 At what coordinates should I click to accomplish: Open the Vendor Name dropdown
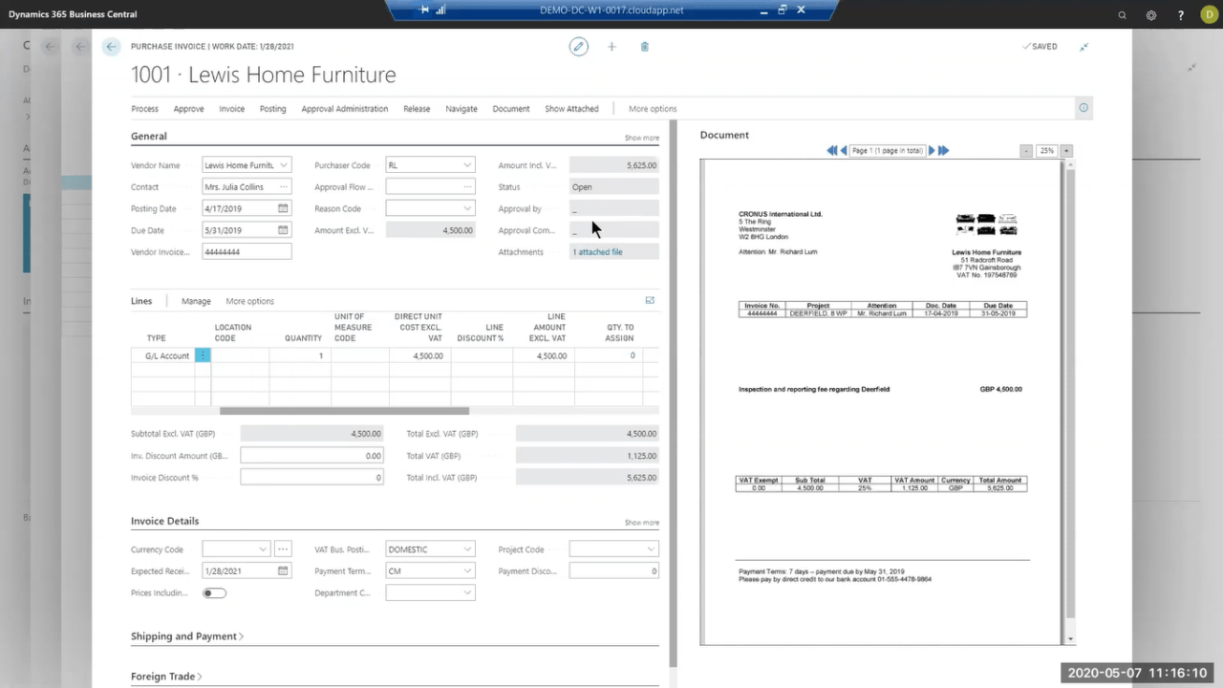click(283, 164)
